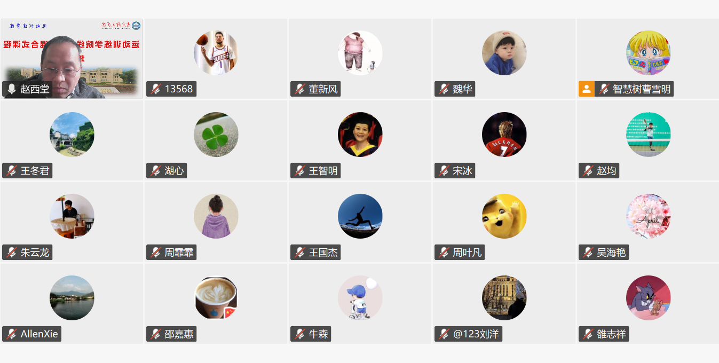Viewport: 719px width, 363px height.
Task: Select the latte art avatar of 邵嘉惠
Action: pos(216,298)
